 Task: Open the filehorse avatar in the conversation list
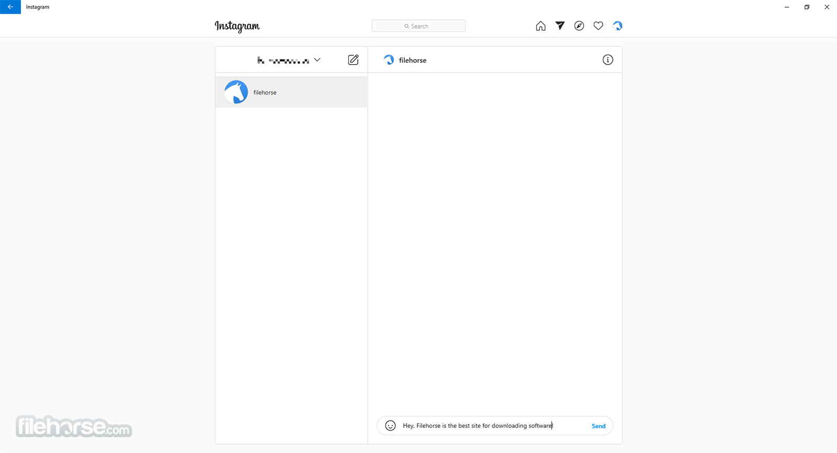236,92
